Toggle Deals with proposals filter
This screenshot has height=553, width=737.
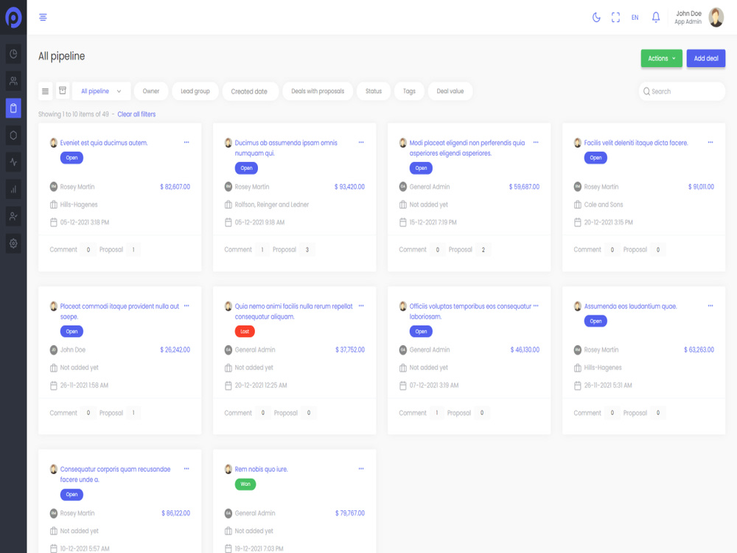coord(318,91)
